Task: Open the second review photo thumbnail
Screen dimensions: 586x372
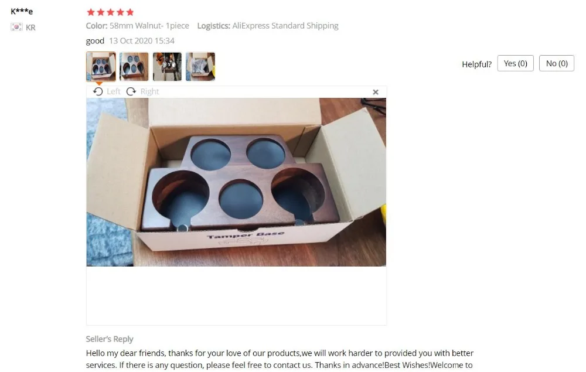Action: tap(134, 66)
